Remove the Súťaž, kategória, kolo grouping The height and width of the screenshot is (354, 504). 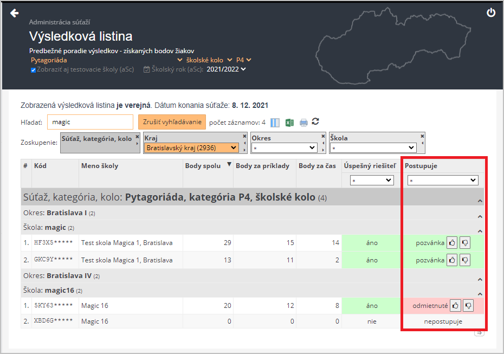coord(137,137)
